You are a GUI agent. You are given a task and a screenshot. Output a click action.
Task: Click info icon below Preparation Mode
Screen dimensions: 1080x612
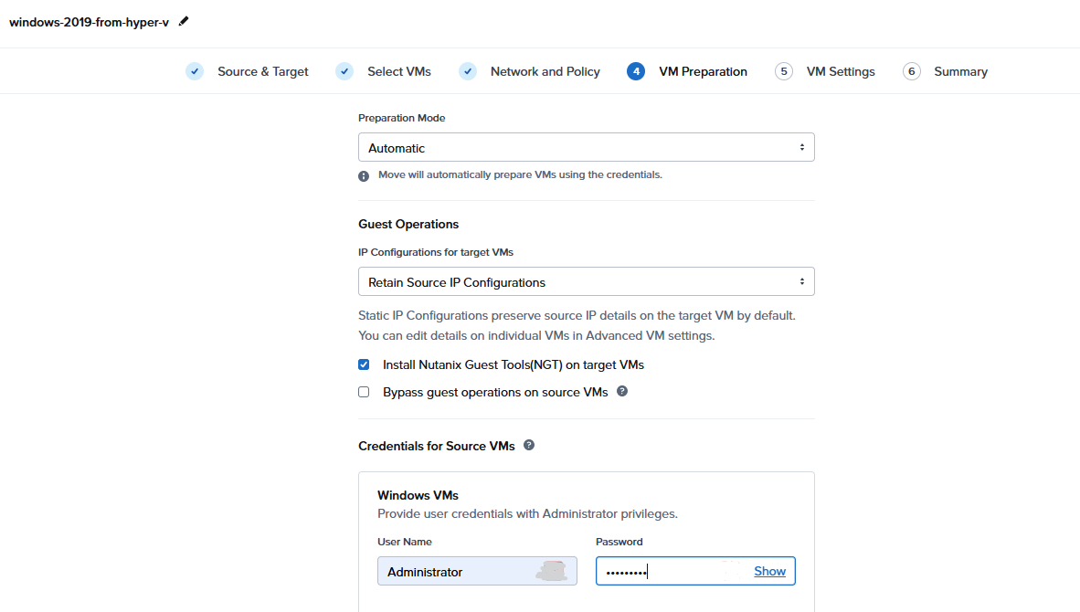pos(364,175)
